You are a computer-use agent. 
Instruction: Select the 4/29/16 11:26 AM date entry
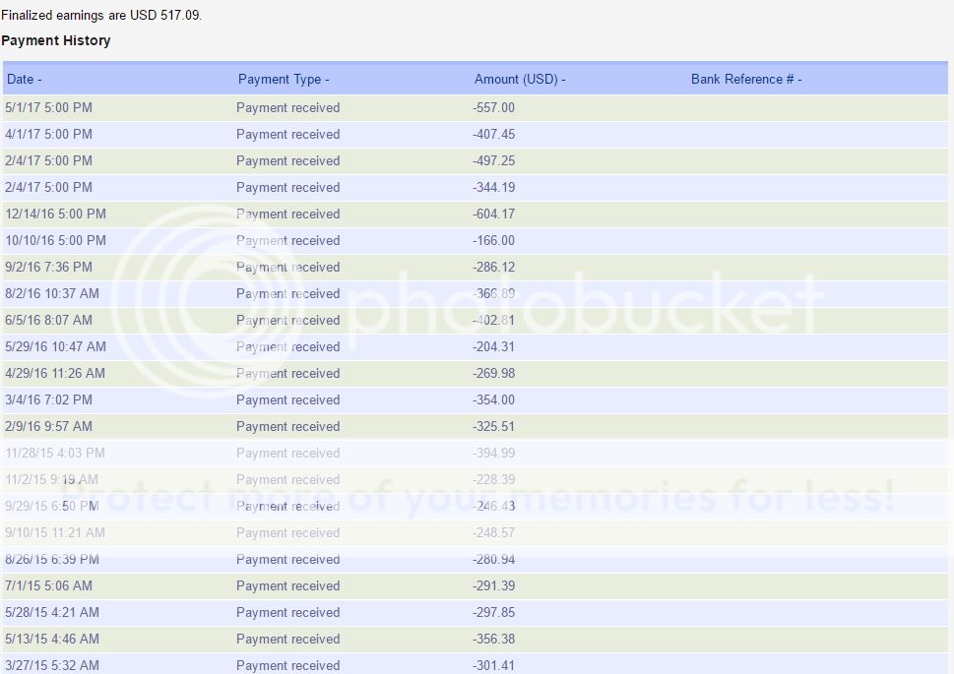(x=55, y=373)
